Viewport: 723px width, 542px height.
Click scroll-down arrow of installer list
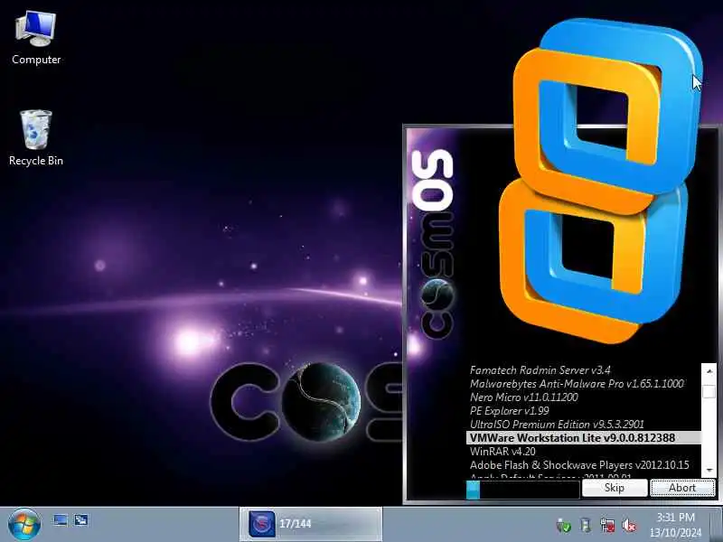(709, 470)
